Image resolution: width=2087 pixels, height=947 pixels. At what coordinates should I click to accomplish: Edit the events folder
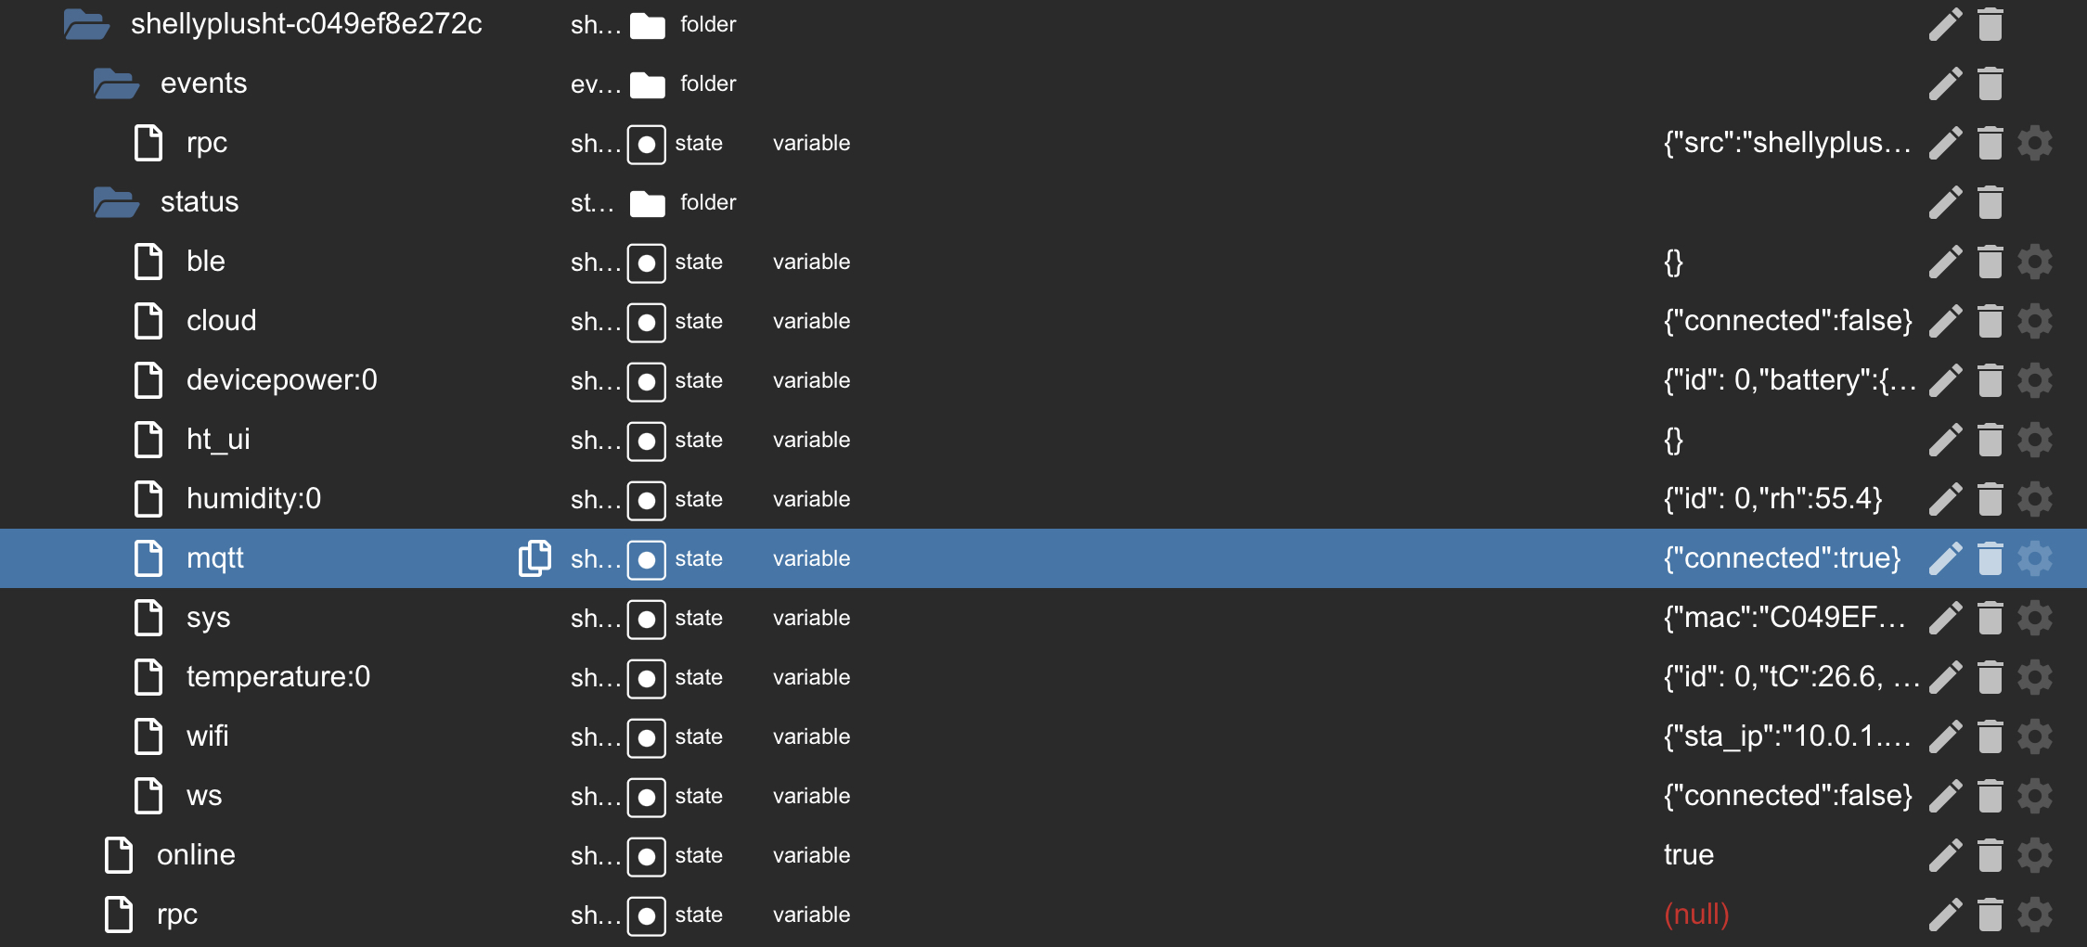tap(1946, 83)
